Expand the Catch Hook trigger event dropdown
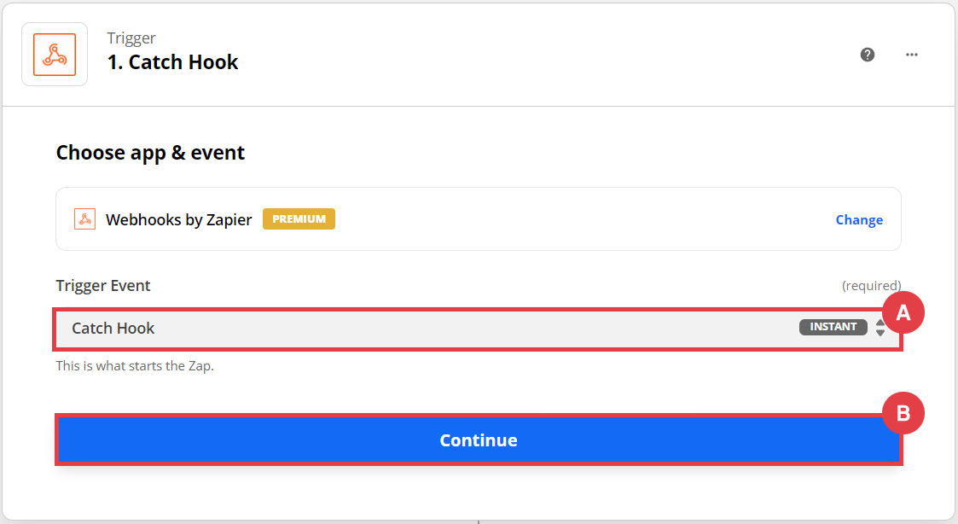Image resolution: width=958 pixels, height=524 pixels. (427, 329)
